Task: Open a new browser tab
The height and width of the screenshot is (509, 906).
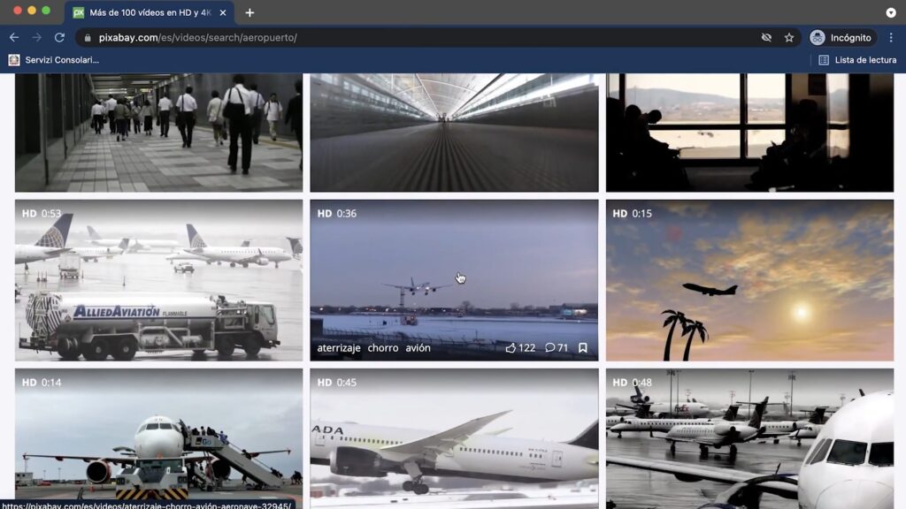Action: pyautogui.click(x=250, y=12)
